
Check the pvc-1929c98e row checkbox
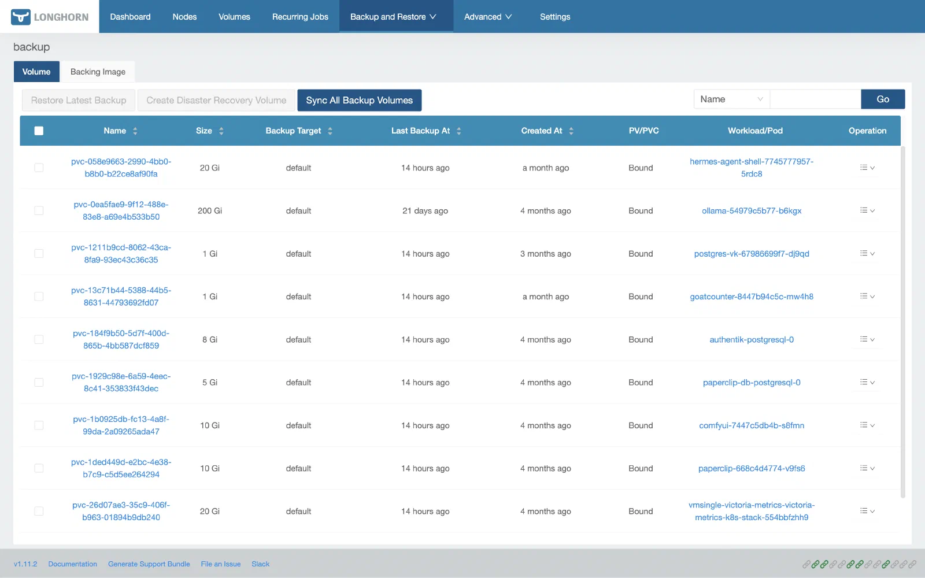tap(39, 382)
